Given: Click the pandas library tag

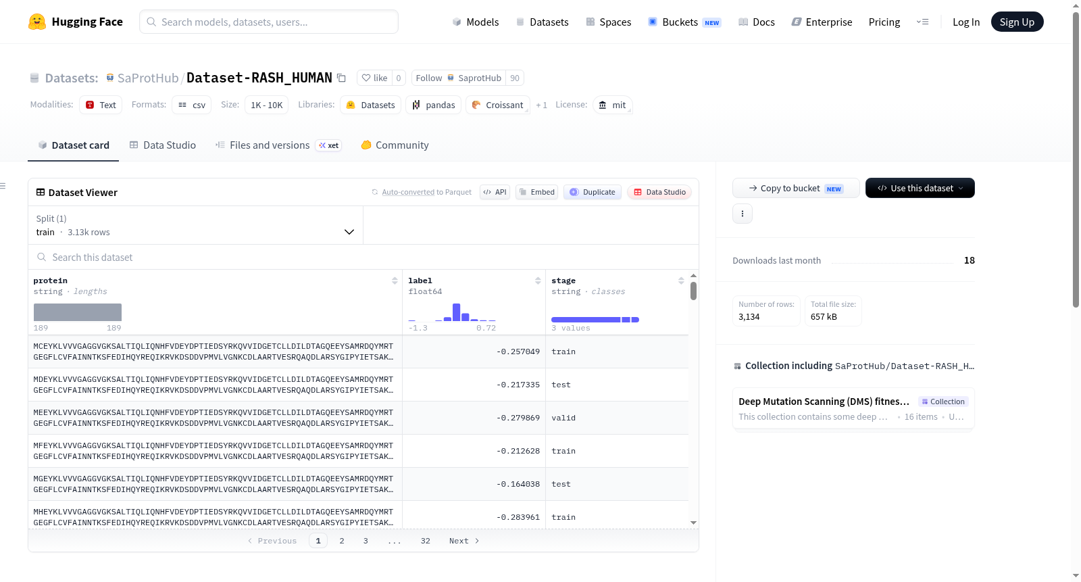Looking at the screenshot, I should (434, 105).
